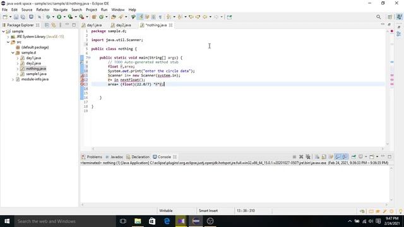Click the Last Edit Location arrow icon
This screenshot has width=404, height=227.
191,17
